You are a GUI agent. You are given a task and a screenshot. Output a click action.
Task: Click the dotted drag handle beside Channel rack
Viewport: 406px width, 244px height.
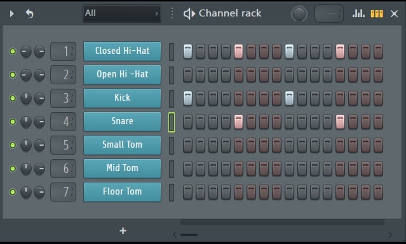172,13
